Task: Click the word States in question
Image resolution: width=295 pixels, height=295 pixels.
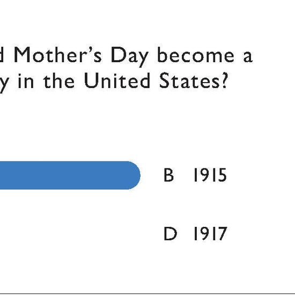Action: click(x=189, y=80)
